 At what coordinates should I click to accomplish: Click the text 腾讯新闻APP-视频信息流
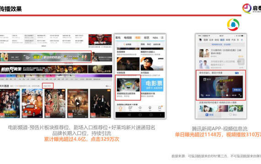click(x=220, y=128)
